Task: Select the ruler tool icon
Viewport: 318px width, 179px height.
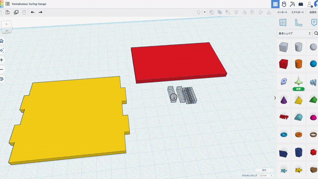Action: pyautogui.click(x=298, y=23)
